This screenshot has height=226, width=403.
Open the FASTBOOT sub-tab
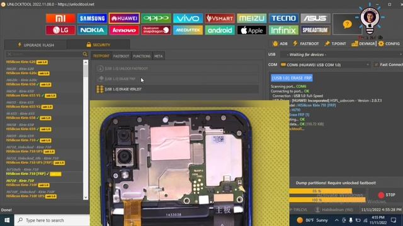click(121, 56)
